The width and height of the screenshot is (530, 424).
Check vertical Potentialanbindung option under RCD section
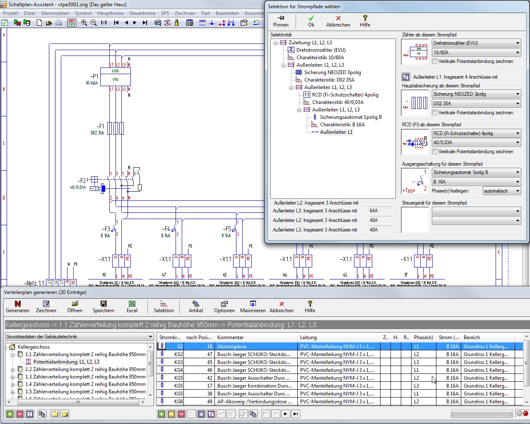tap(435, 152)
